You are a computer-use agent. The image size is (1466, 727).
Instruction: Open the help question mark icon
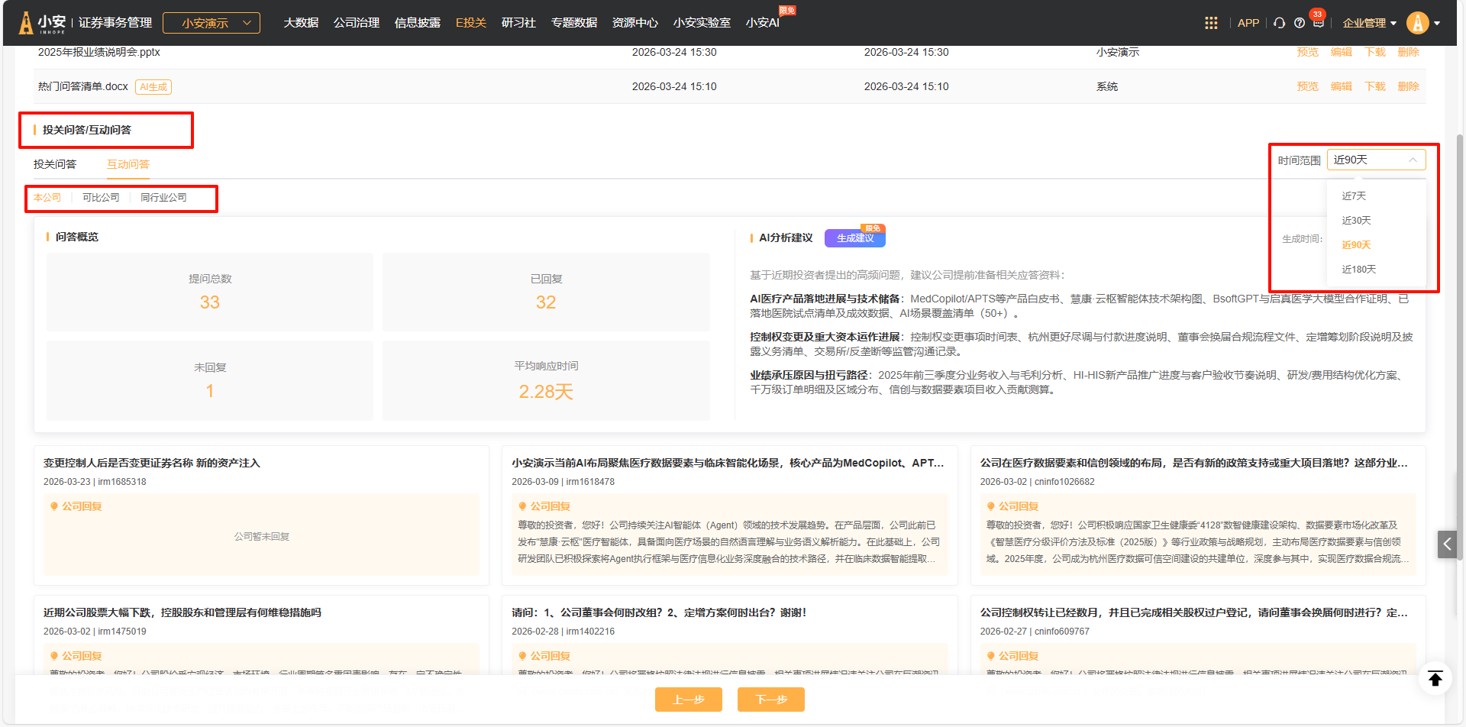coord(1300,23)
